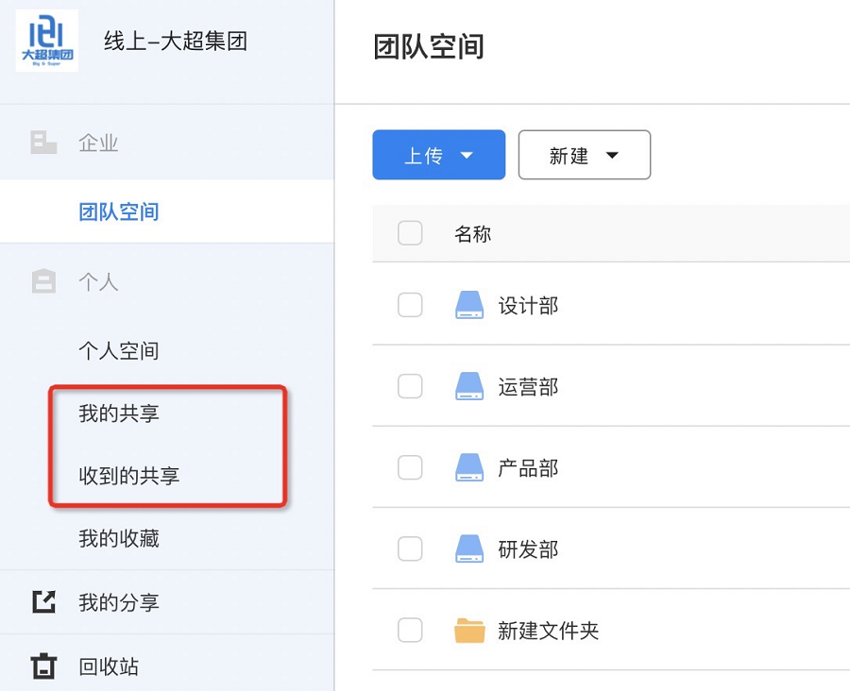The width and height of the screenshot is (850, 691).
Task: Open the 研发部 folder name
Action: coord(528,549)
